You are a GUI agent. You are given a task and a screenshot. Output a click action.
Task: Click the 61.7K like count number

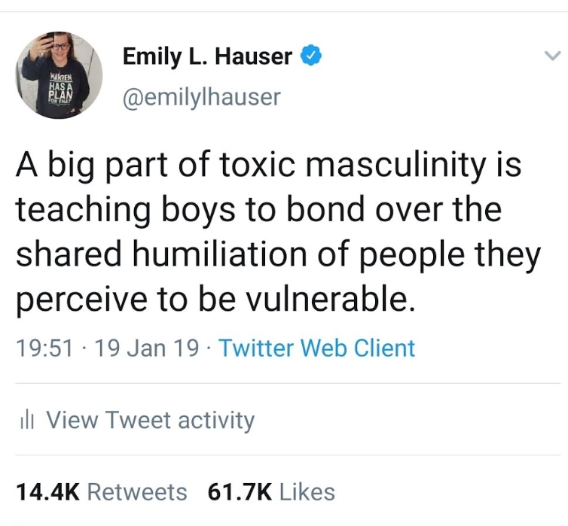[240, 491]
